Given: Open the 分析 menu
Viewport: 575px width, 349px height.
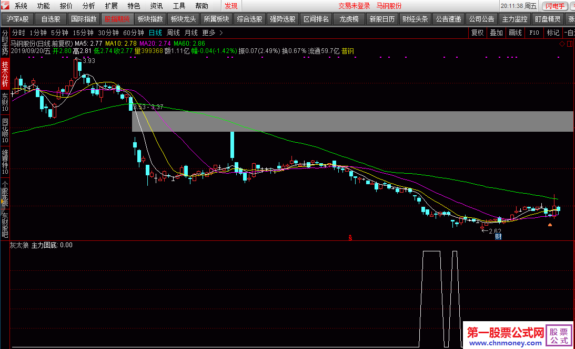Looking at the screenshot, I should pyautogui.click(x=88, y=6).
